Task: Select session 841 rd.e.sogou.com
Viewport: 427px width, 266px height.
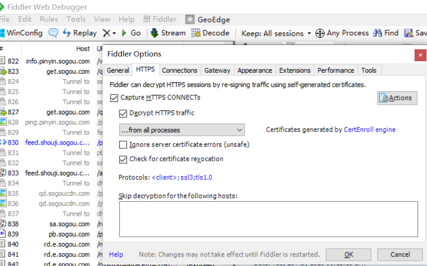Action: [51, 255]
